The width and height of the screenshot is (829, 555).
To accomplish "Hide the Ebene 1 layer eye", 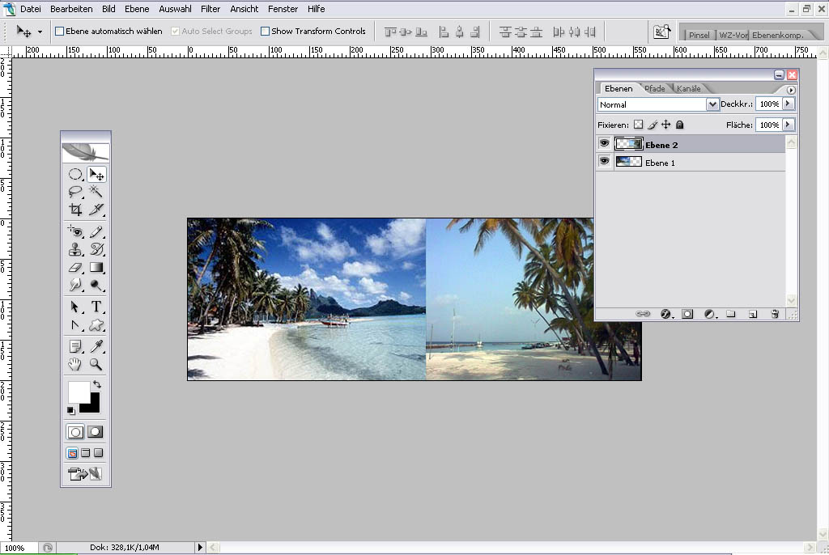I will [x=604, y=161].
